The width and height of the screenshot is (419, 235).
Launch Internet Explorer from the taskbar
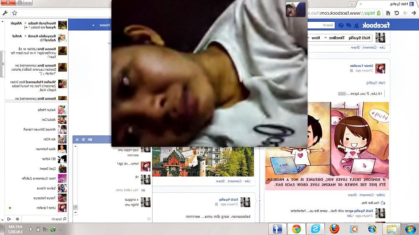pos(372,229)
